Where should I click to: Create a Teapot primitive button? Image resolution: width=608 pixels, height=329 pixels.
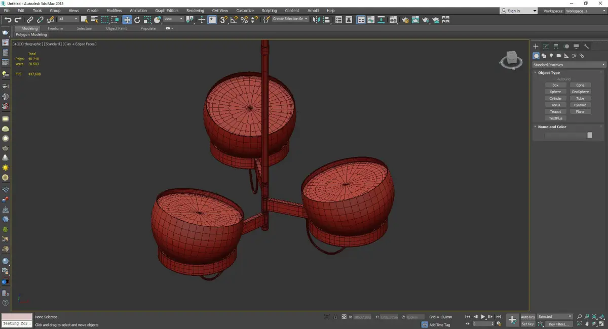coord(555,111)
